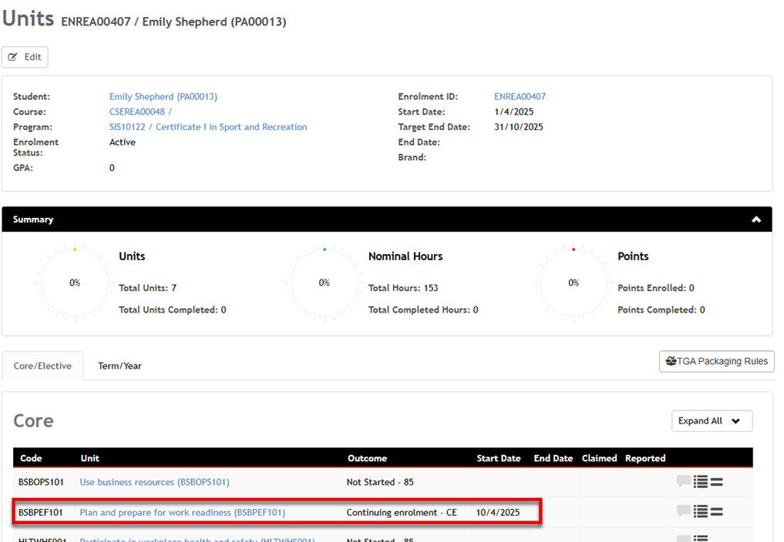Viewport: 784px width, 542px height.
Task: Open the unit link Use business resources (BSBOPS101)
Action: (x=154, y=482)
